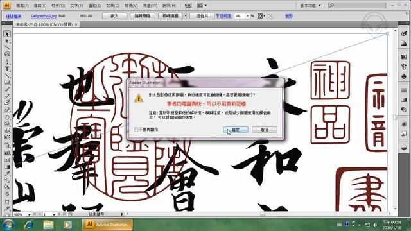Select the Blob Brush tool
411x231 pixels.
(7, 103)
